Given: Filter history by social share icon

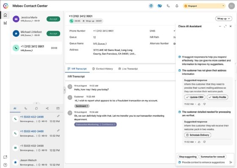Looking at the screenshot, I should 47,108.
